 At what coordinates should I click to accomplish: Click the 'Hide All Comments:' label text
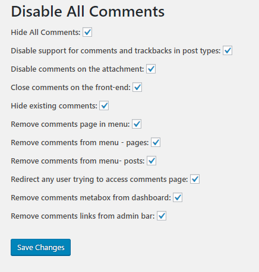tap(46, 33)
